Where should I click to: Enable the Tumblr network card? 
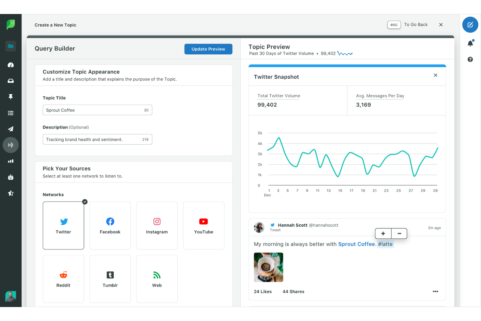pos(110,279)
